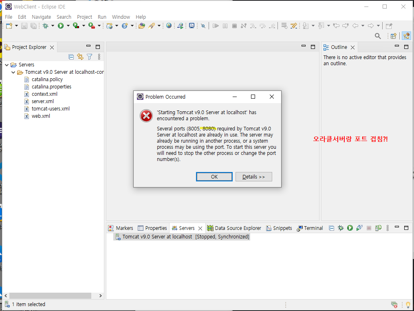Collapse the Servers tree folder
414x311 pixels.
point(7,65)
